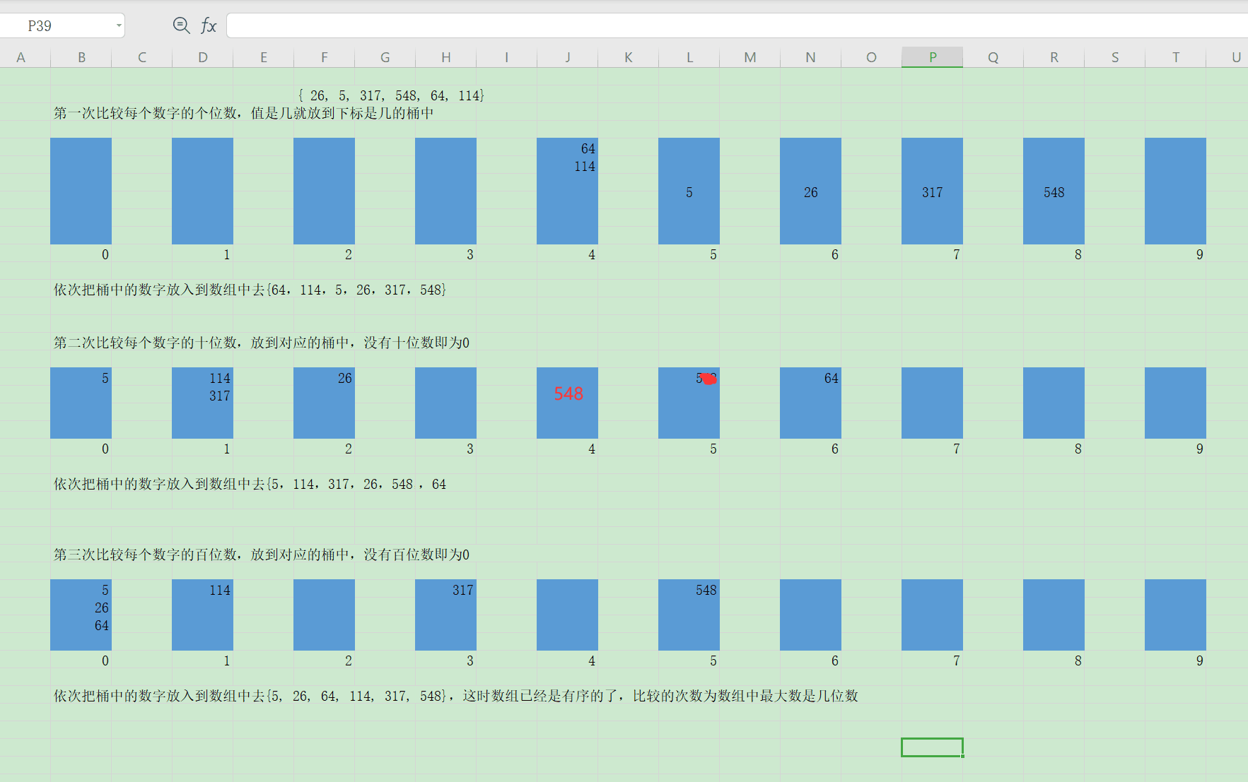The image size is (1248, 782).
Task: Click the line starting "第二次比较每个数字的十位数"
Action: (262, 343)
